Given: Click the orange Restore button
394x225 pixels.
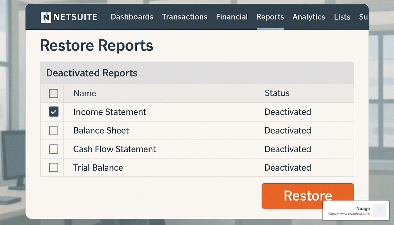Looking at the screenshot, I should [308, 196].
